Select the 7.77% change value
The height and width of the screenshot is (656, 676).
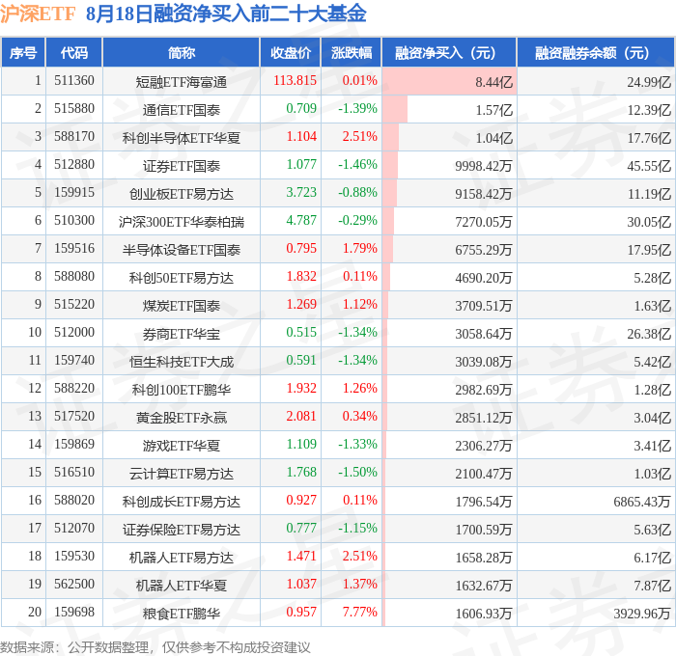(x=359, y=612)
